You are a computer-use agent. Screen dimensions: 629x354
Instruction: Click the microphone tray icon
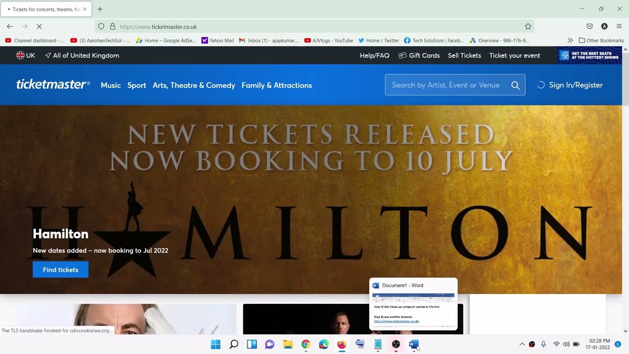coord(543,344)
